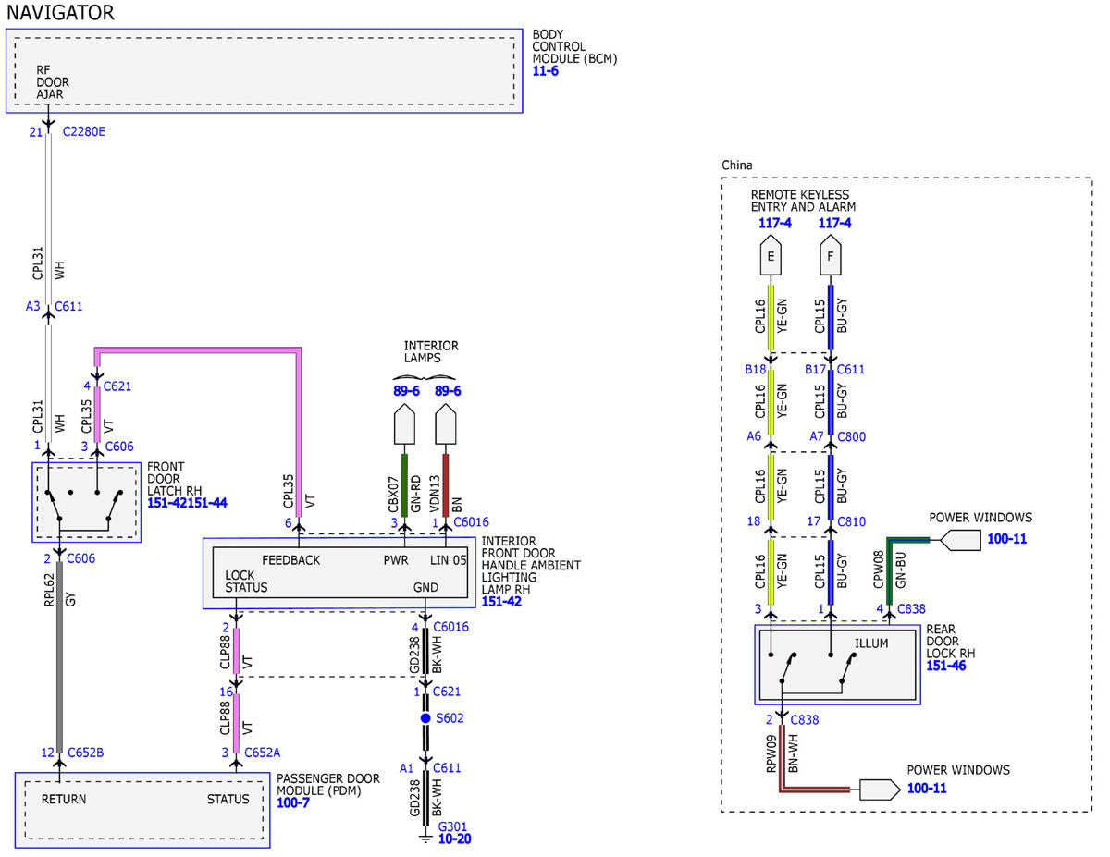
Task: Select connector C611 at pin A3
Action: point(70,306)
